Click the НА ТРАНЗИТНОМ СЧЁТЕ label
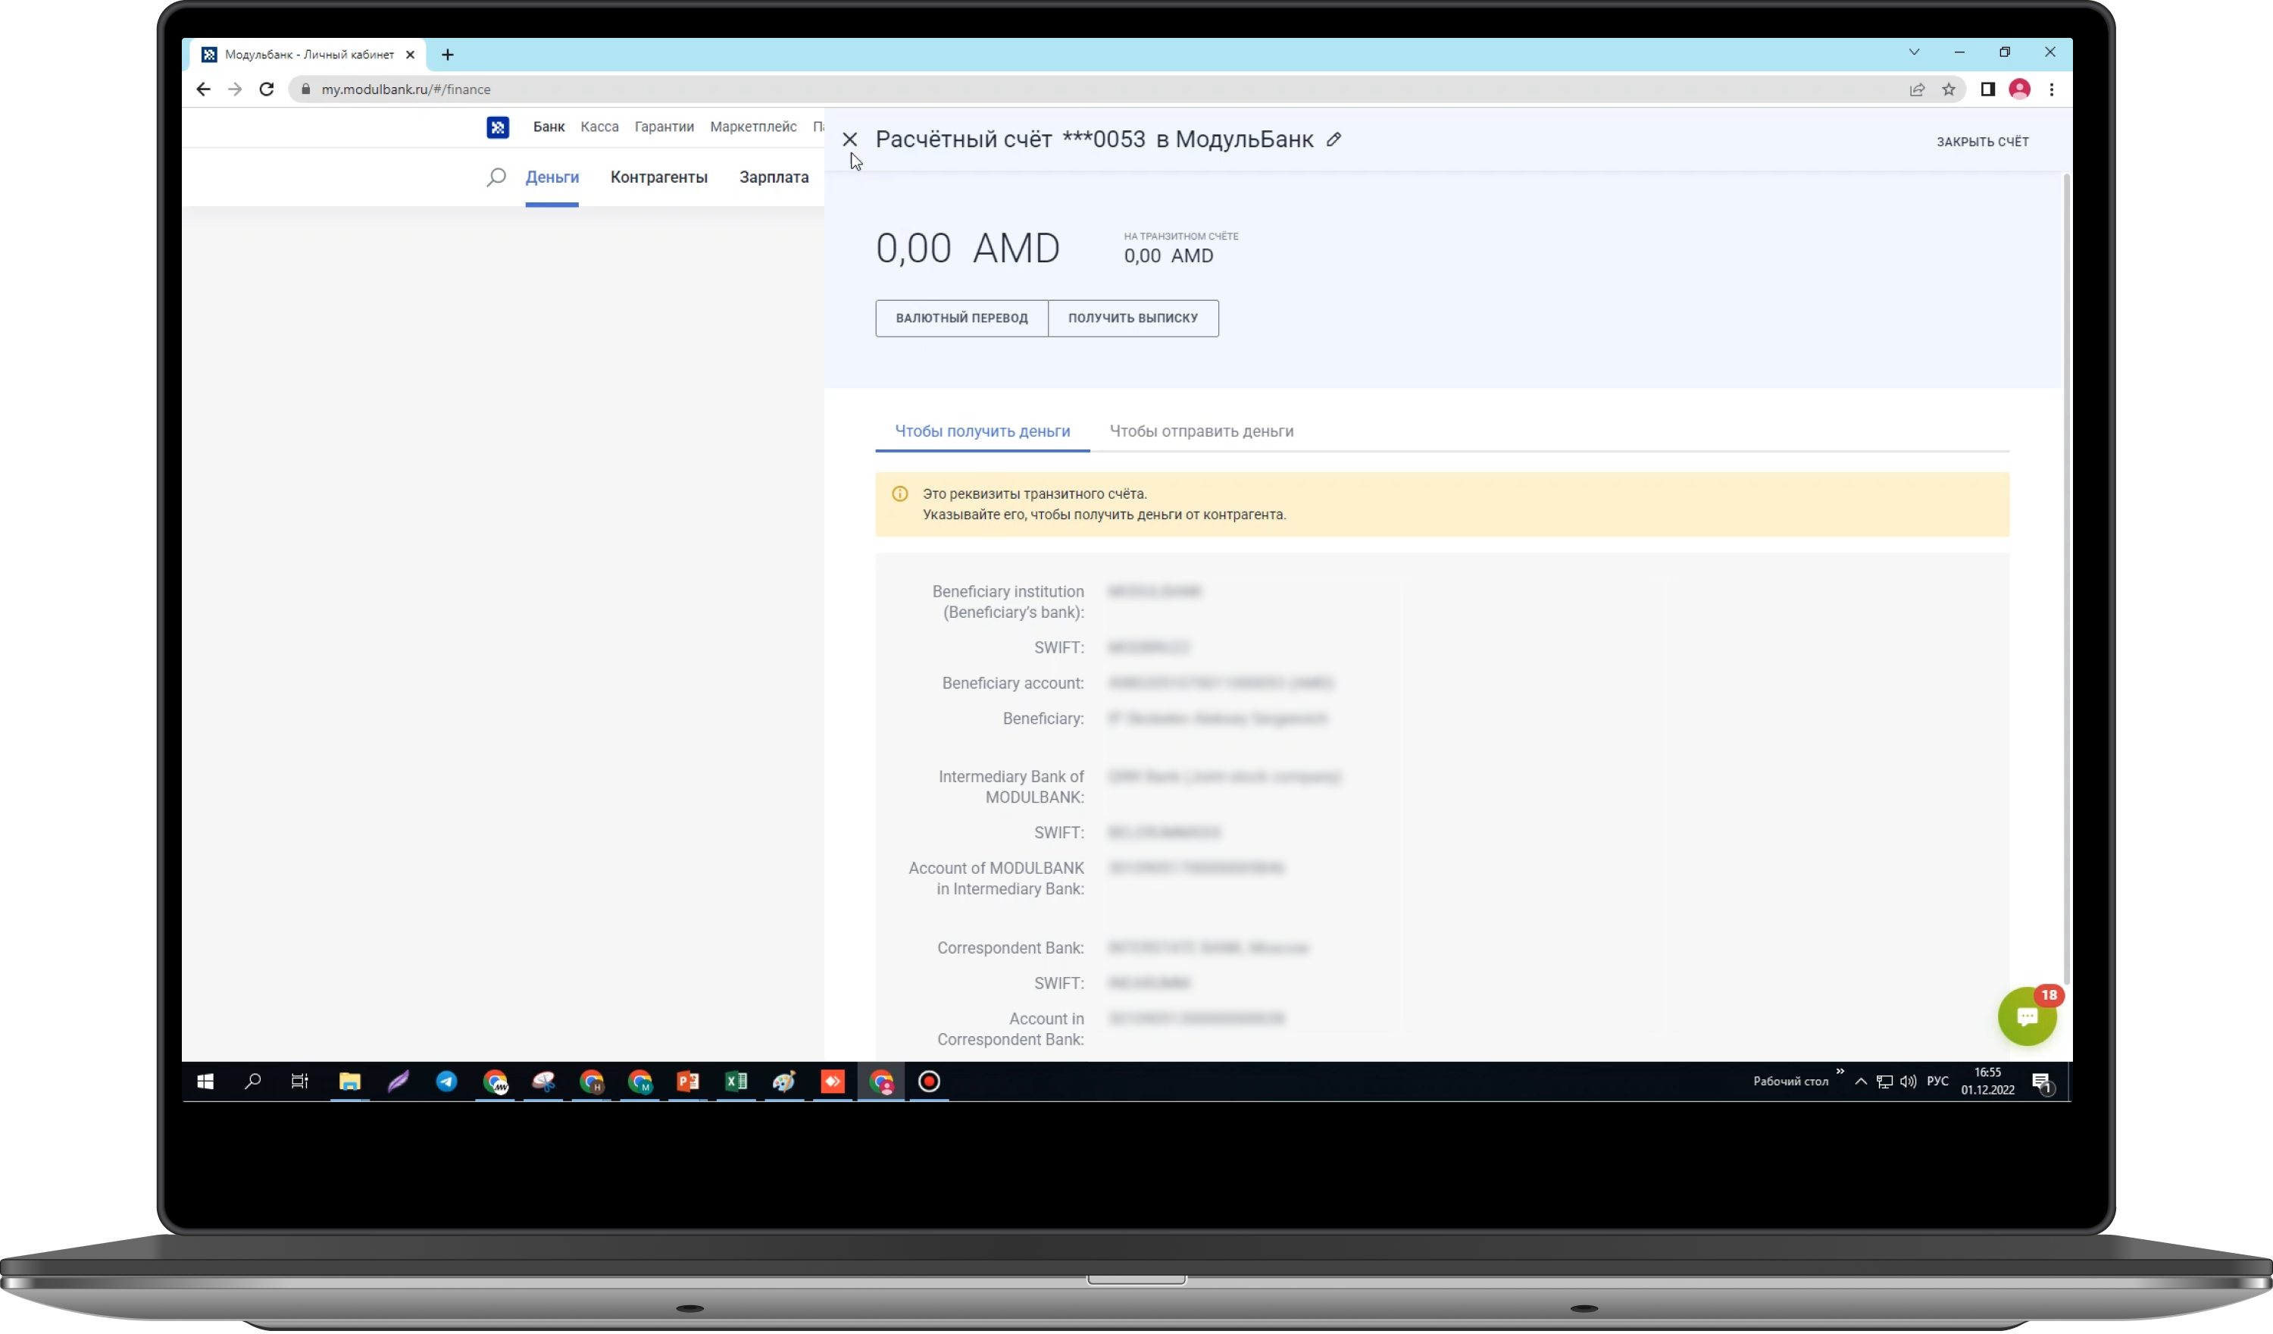2273x1334 pixels. pos(1180,237)
